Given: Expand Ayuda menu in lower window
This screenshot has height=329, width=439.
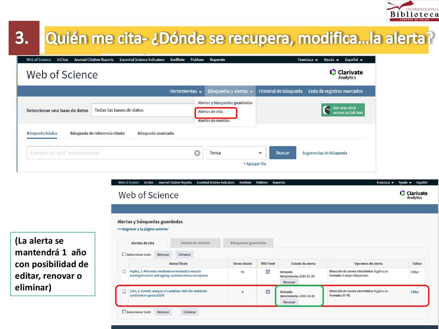Looking at the screenshot, I should click(x=405, y=182).
